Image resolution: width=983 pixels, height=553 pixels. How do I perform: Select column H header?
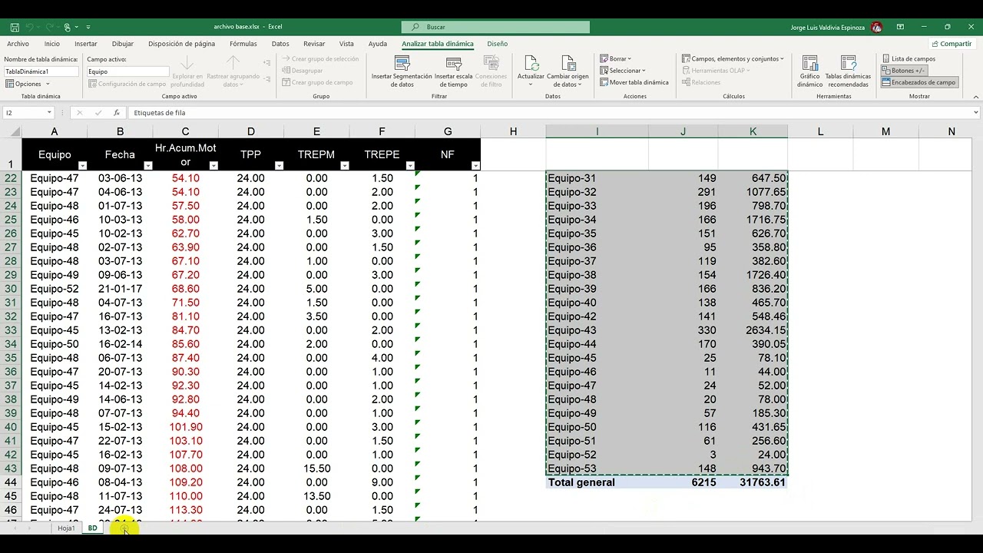(513, 132)
